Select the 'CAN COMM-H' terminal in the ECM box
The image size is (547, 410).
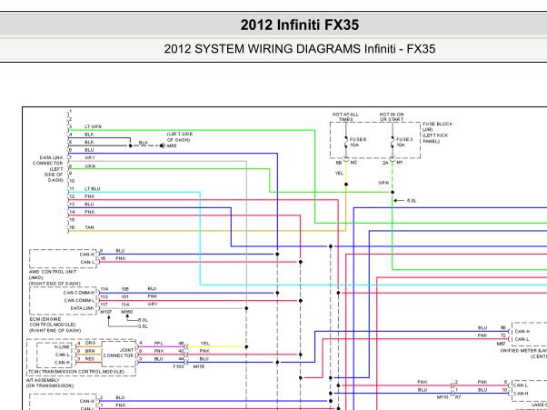79,293
